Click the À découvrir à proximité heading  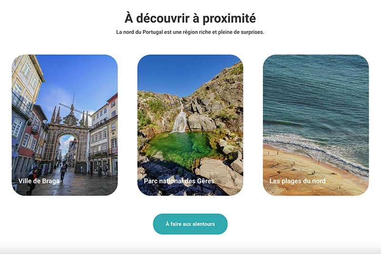click(190, 18)
